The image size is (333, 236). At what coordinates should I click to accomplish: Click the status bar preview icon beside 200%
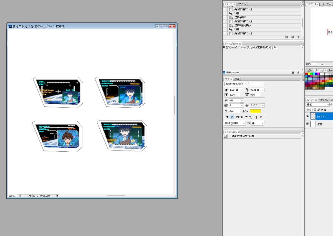pos(20,196)
